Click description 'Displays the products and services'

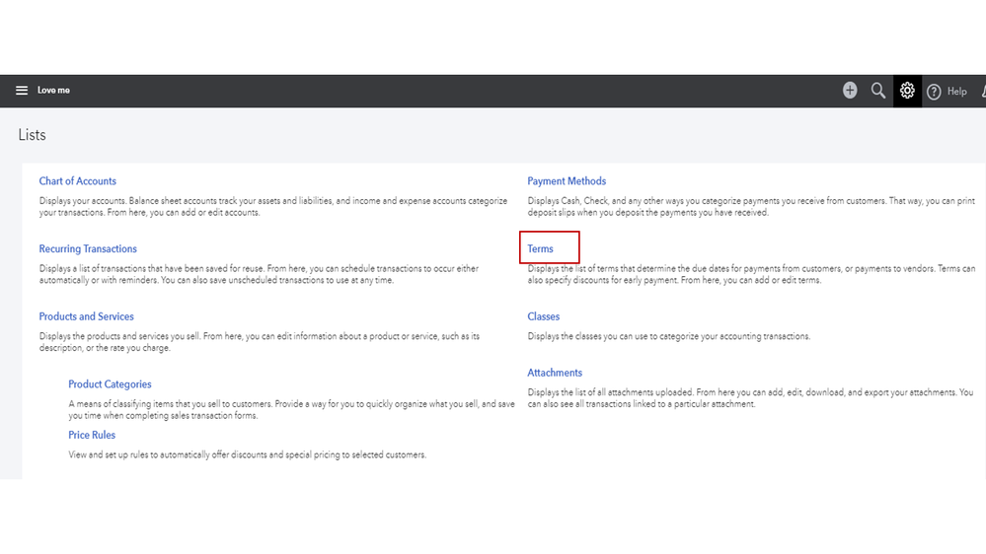coord(259,342)
